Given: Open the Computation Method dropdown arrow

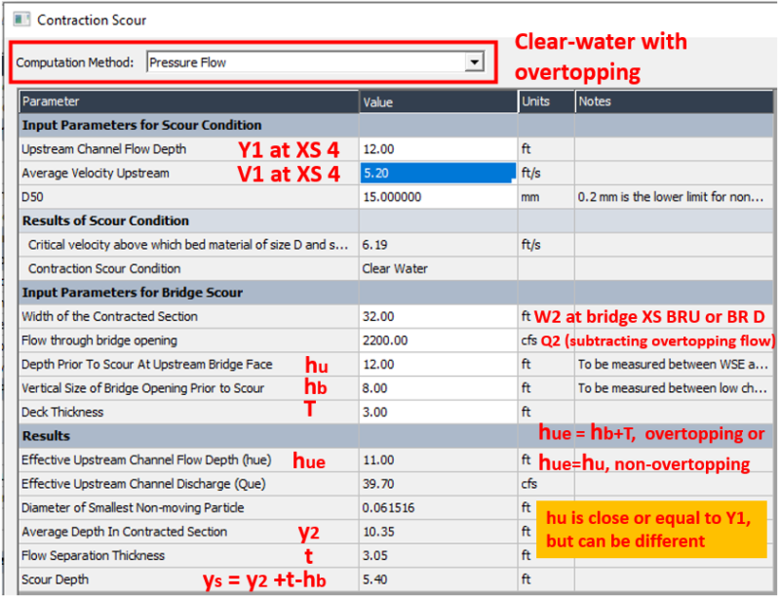Looking at the screenshot, I should (x=474, y=62).
